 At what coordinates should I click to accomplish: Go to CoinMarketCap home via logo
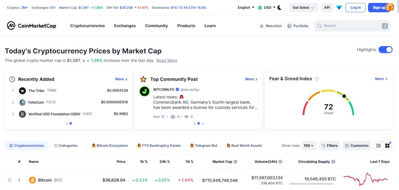pos(31,26)
